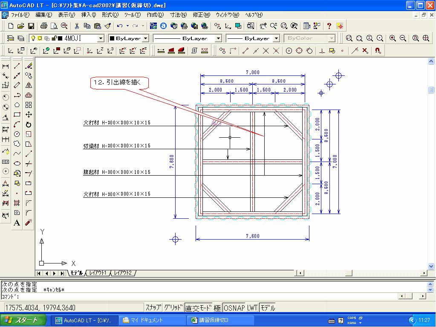Paste using the clipboard icon
Screen dimensions: 436x327
click(x=97, y=26)
